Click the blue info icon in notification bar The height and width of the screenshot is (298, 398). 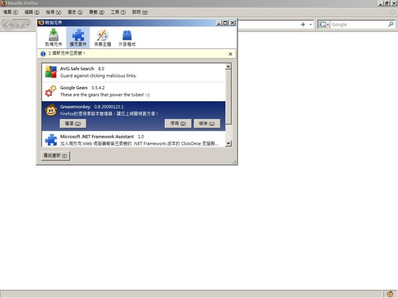[x=43, y=54]
